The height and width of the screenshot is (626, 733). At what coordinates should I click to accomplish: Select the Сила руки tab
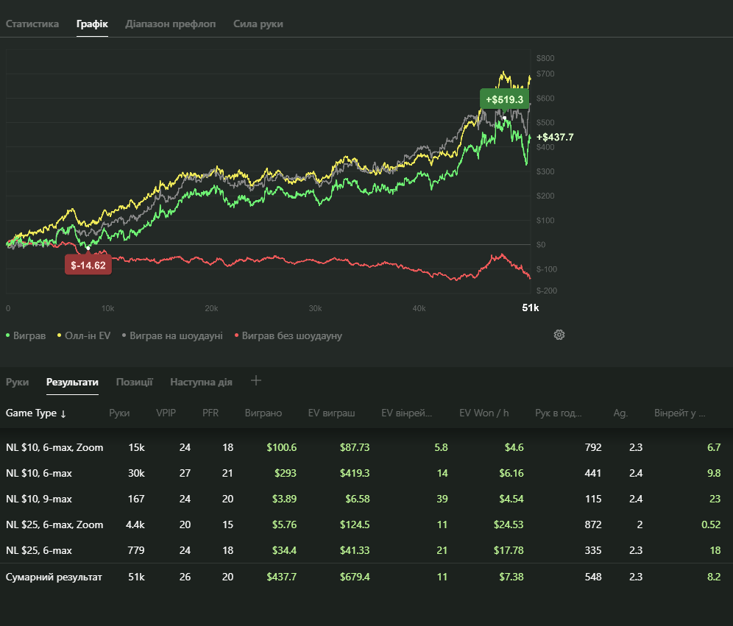point(258,24)
